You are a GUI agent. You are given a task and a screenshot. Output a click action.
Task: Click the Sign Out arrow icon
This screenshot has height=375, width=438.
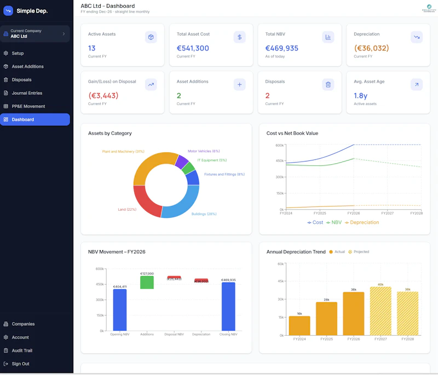[6, 364]
